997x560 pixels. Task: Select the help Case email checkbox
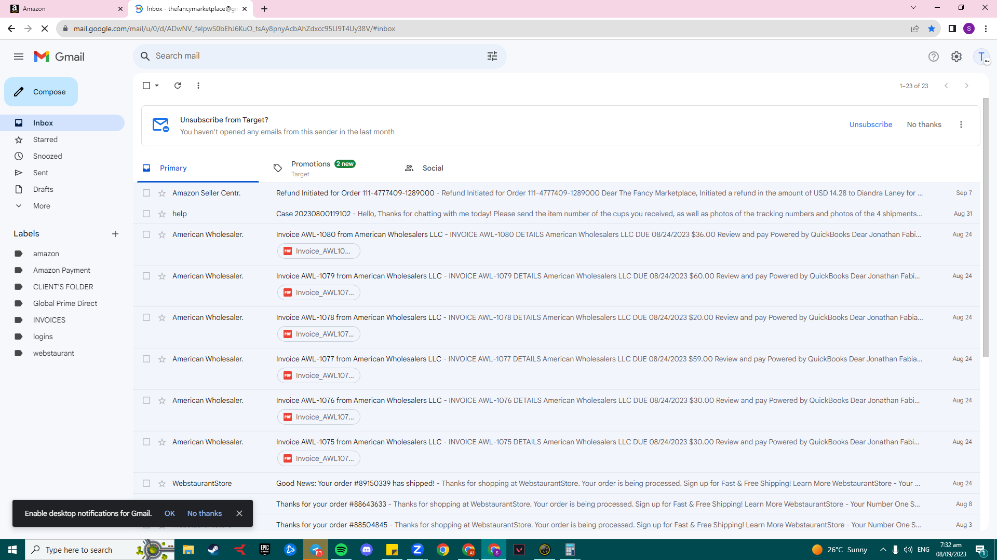146,214
